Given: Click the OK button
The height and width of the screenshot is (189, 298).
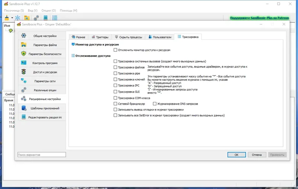Looking at the screenshot, I should 237,155.
